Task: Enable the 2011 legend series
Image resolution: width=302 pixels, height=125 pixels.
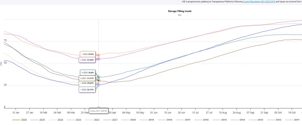Action: click(293, 120)
